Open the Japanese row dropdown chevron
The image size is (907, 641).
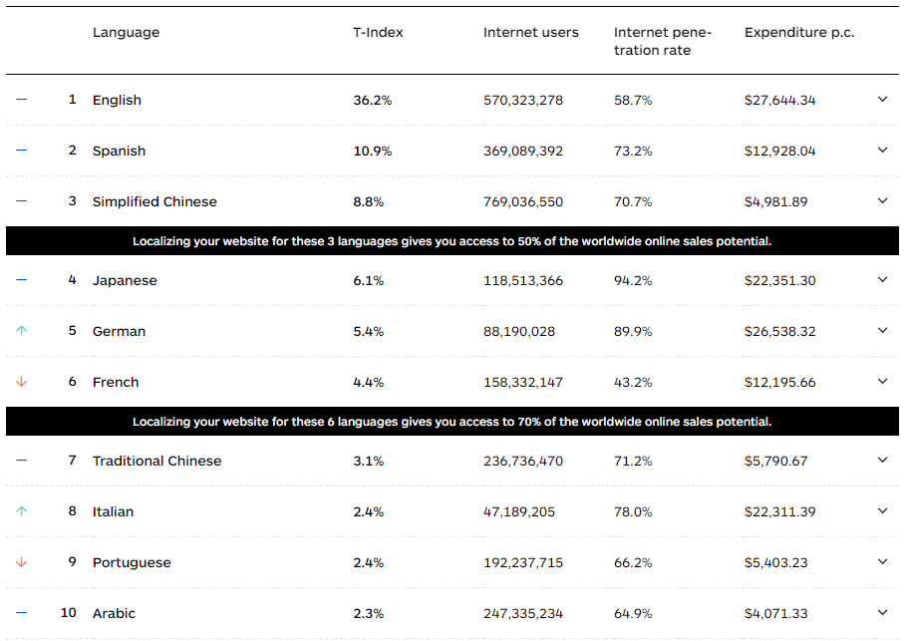pyautogui.click(x=882, y=280)
